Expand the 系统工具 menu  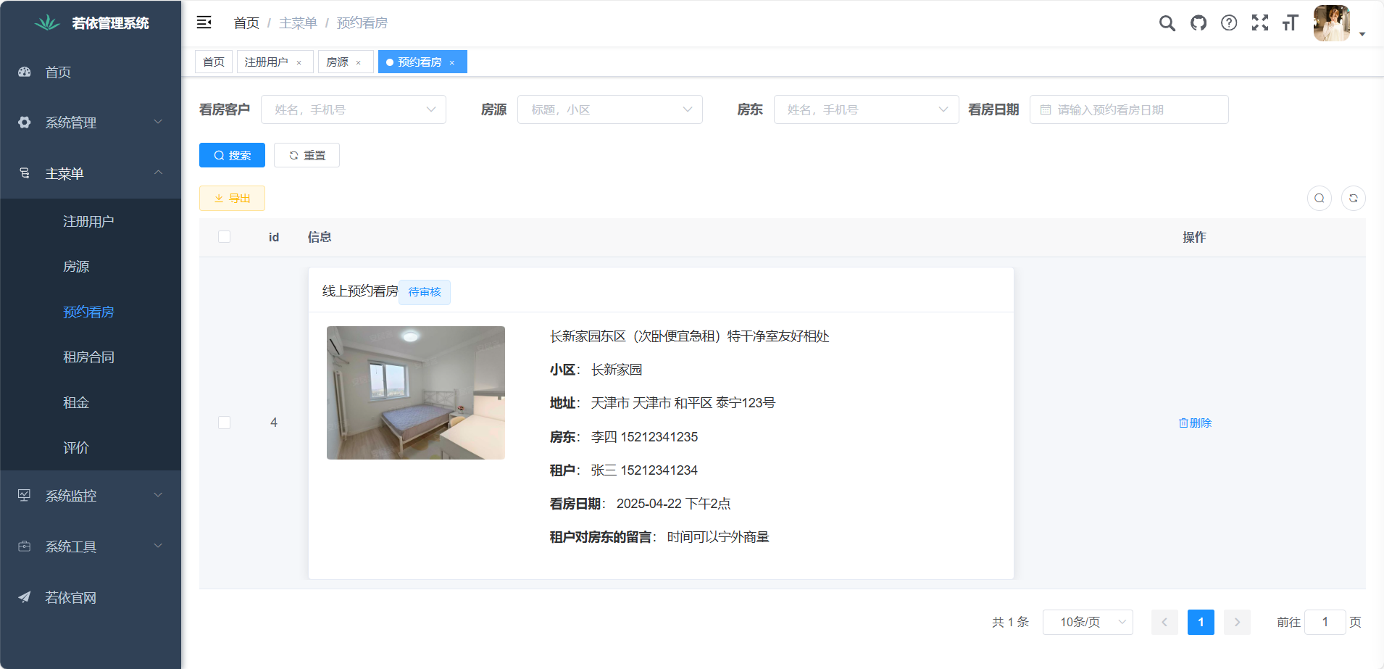tap(91, 546)
